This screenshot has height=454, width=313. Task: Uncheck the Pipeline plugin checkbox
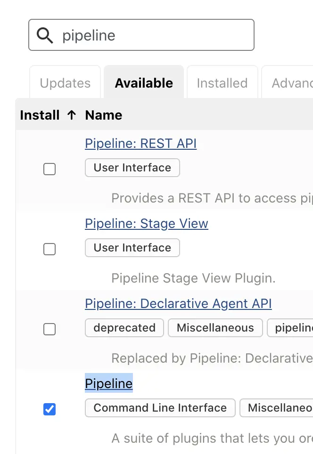49,409
